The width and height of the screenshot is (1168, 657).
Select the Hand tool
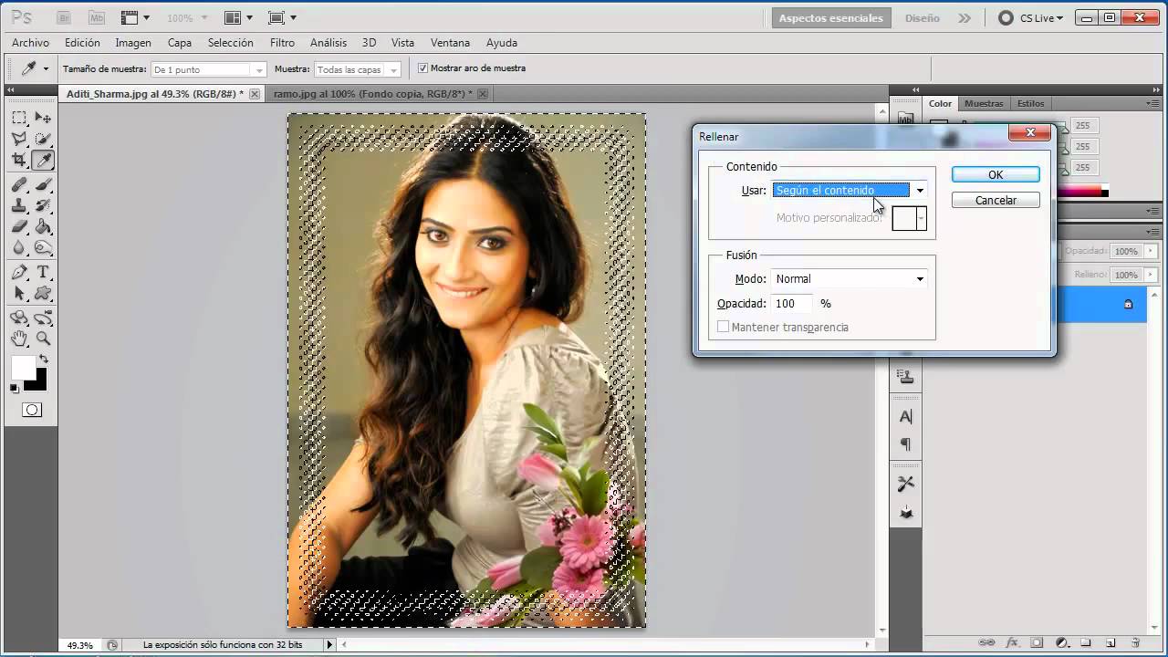[19, 339]
